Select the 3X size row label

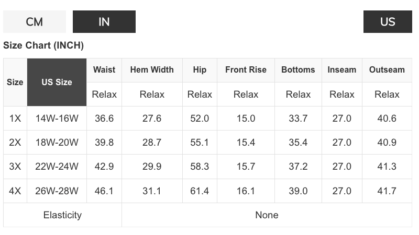tap(15, 167)
